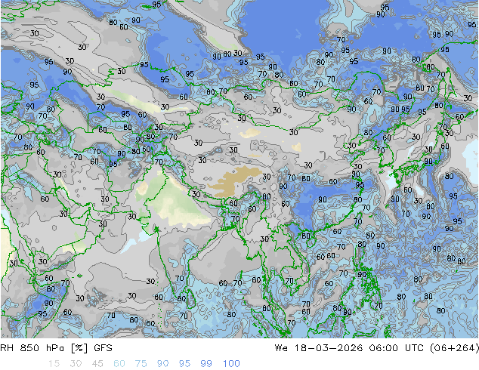Select the legend value 99
The image size is (479, 370).
click(206, 364)
